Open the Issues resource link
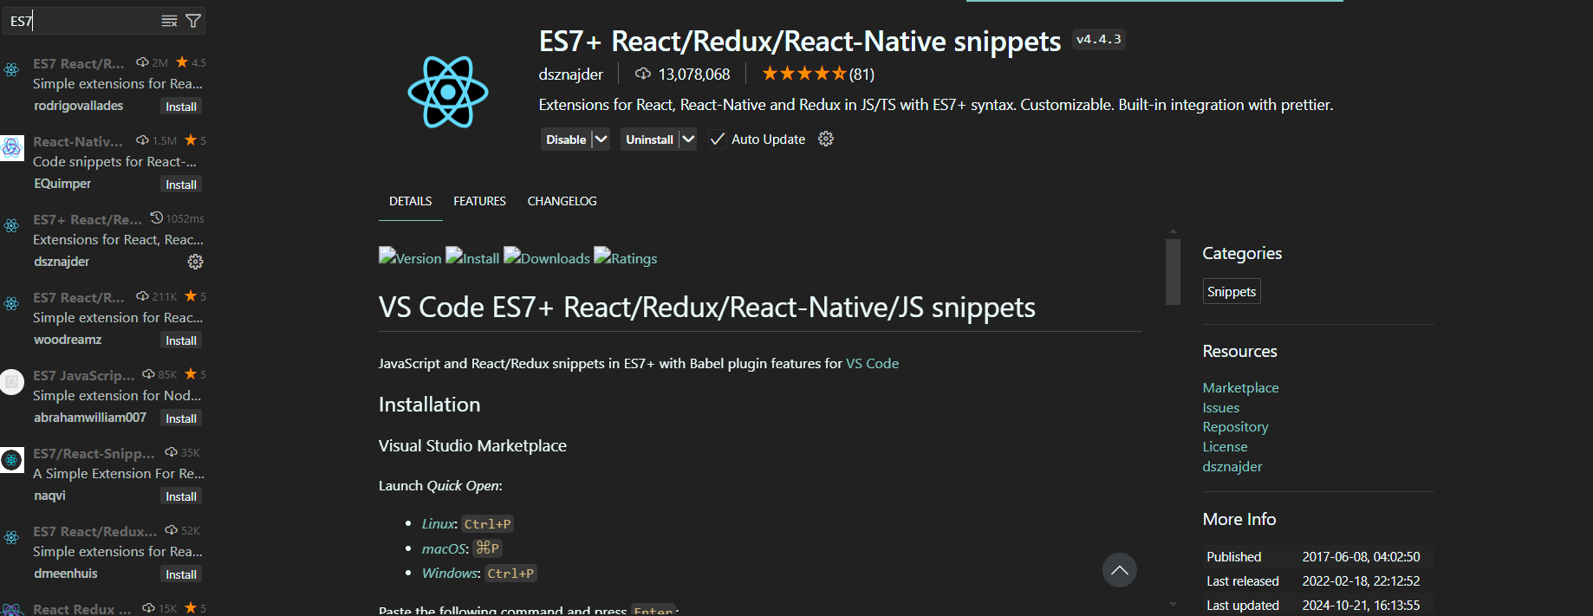The height and width of the screenshot is (616, 1593). click(1220, 408)
